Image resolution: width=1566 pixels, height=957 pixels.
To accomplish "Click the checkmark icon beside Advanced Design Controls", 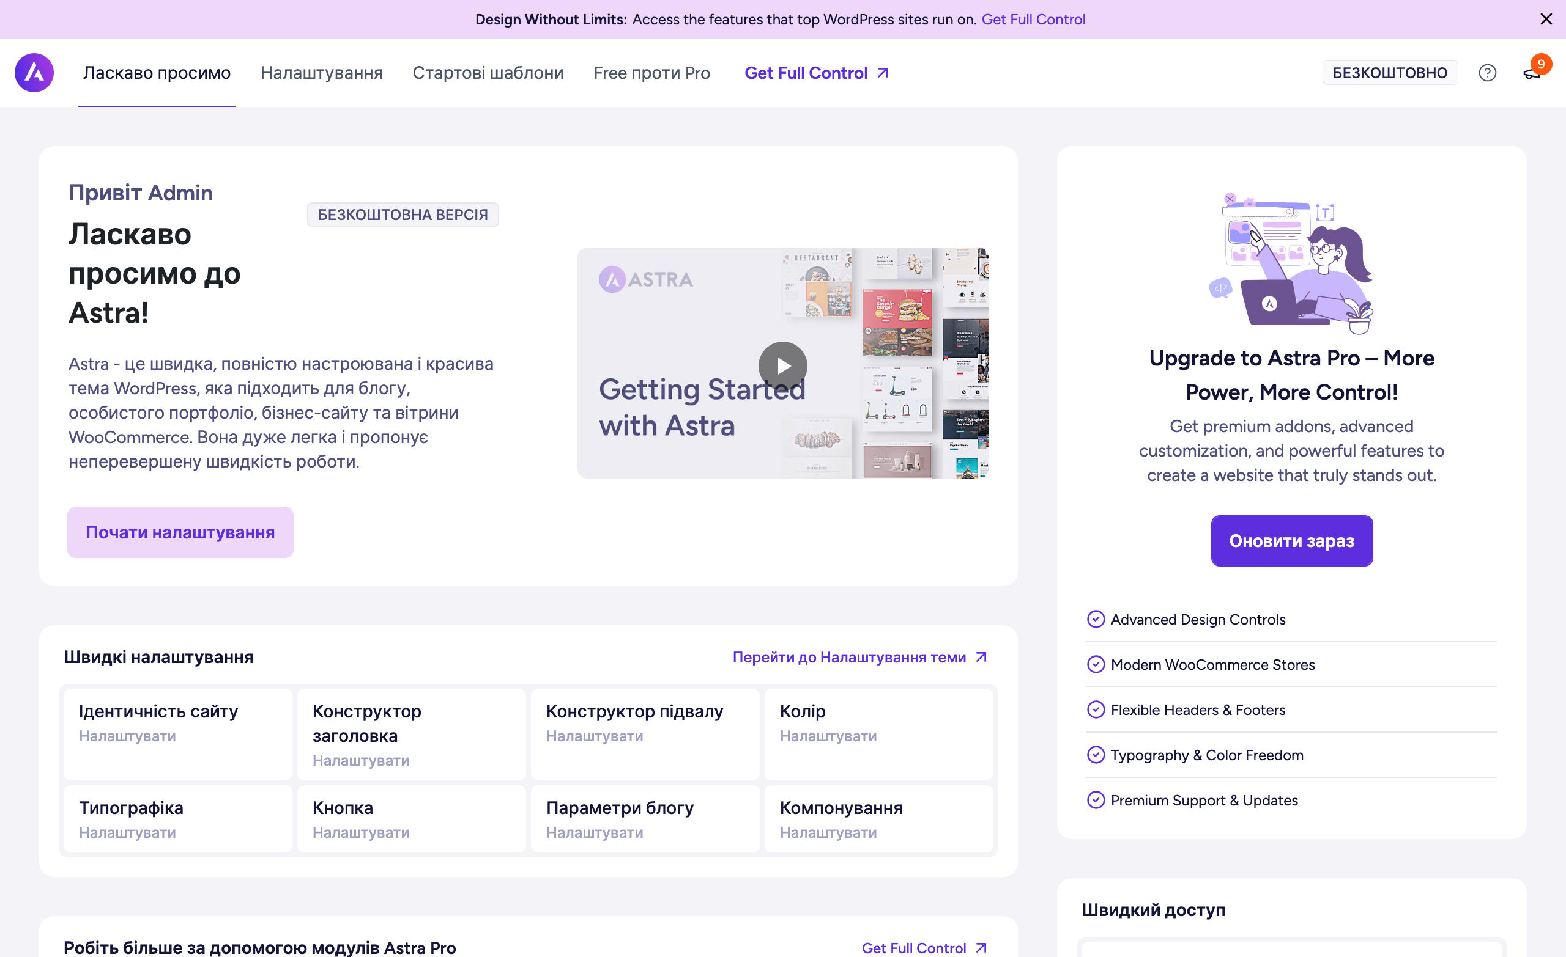I will point(1096,618).
